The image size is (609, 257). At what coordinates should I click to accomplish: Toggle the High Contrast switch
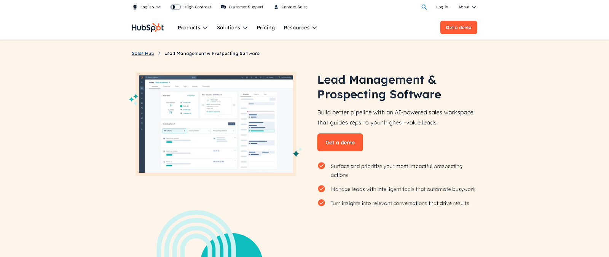(175, 7)
